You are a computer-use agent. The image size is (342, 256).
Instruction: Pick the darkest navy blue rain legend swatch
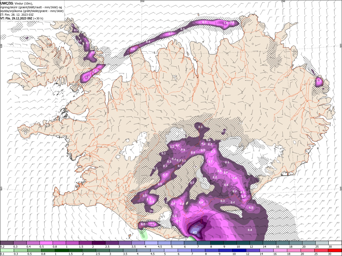point(239,250)
